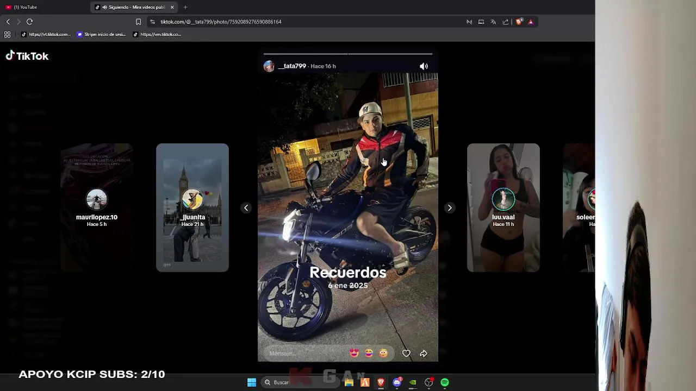Go to previous story arrow
This screenshot has width=696, height=391.
click(246, 208)
